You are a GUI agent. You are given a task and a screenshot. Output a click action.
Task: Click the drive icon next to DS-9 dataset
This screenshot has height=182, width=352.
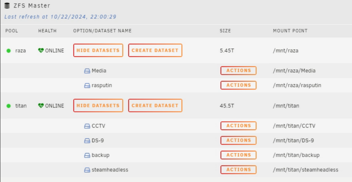87,141
